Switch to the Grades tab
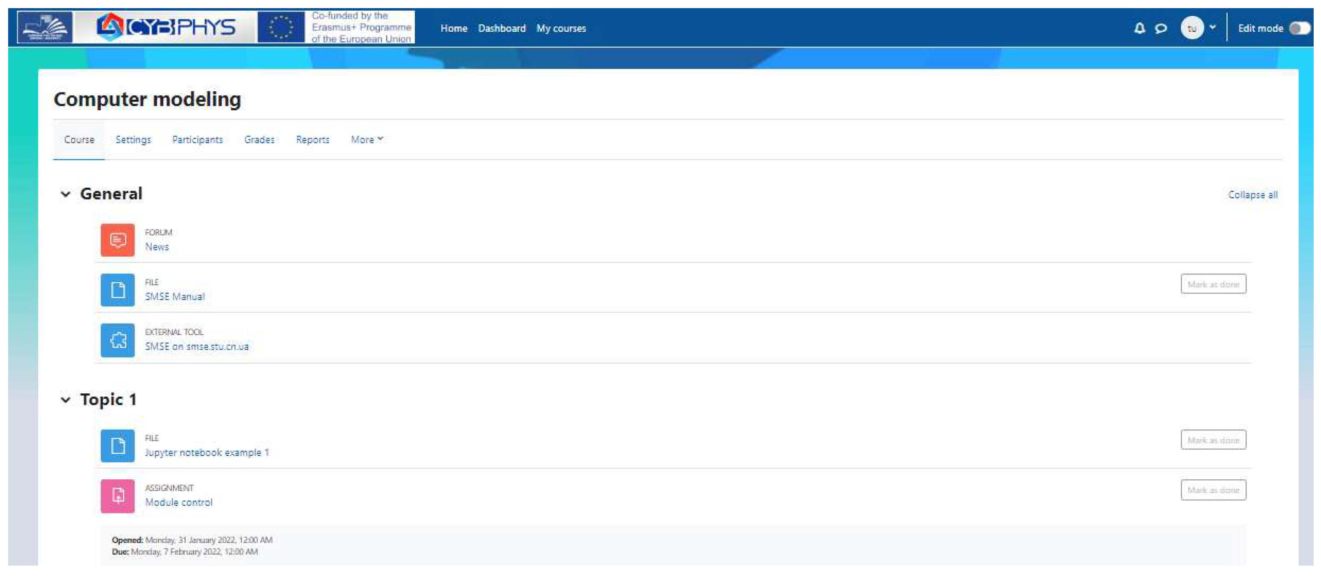This screenshot has height=577, width=1321. [x=259, y=139]
